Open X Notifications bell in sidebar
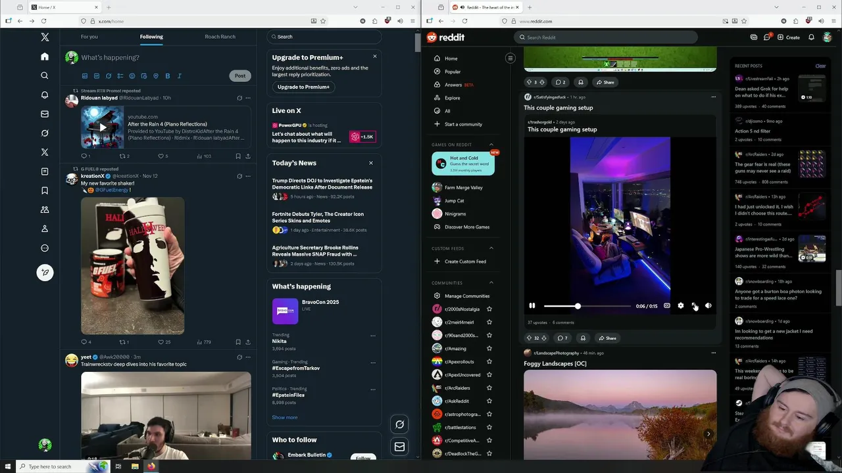The width and height of the screenshot is (842, 473). pyautogui.click(x=45, y=95)
